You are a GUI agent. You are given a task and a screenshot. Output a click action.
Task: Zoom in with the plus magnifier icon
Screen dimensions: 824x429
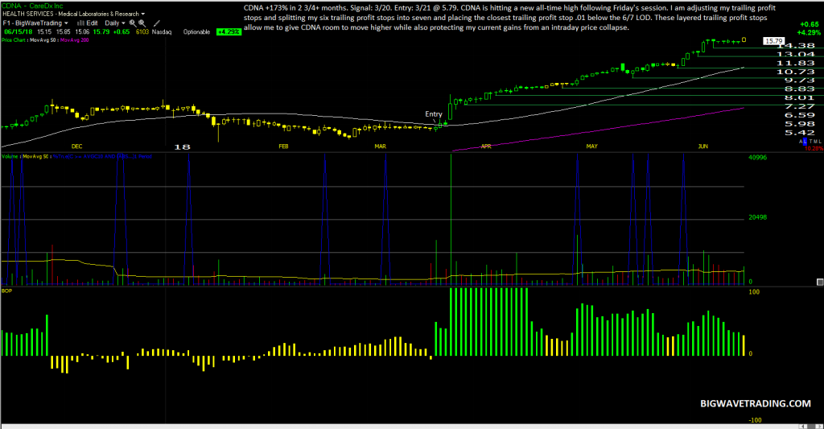[x=133, y=23]
